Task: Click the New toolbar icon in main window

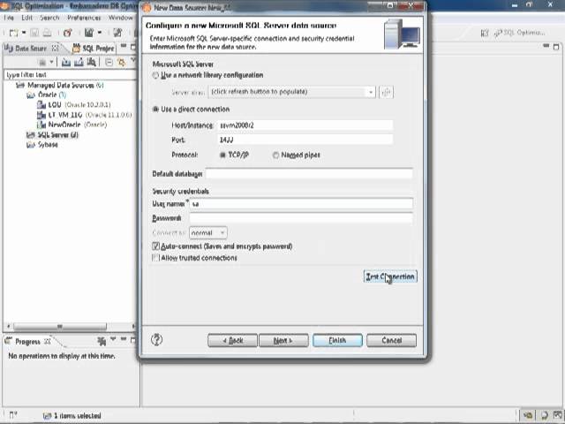Action: tap(13, 33)
